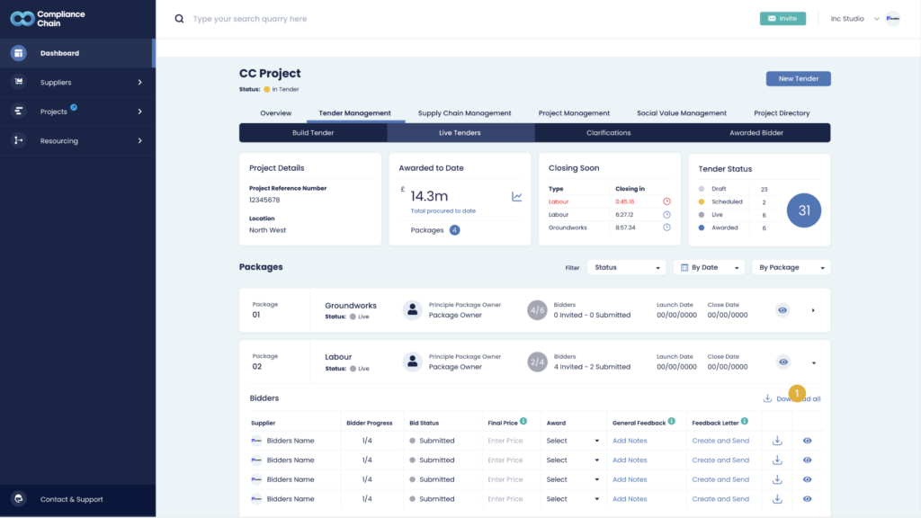921x518 pixels.
Task: Open the By Package dropdown
Action: coord(791,267)
